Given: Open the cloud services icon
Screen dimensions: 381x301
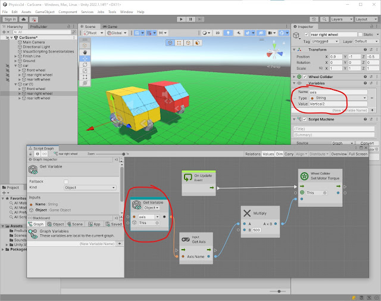Looking at the screenshot, I should pyautogui.click(x=24, y=20).
